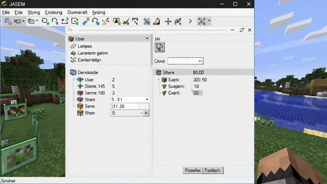Click the first selection tool in toolbar

pyautogui.click(x=8, y=21)
